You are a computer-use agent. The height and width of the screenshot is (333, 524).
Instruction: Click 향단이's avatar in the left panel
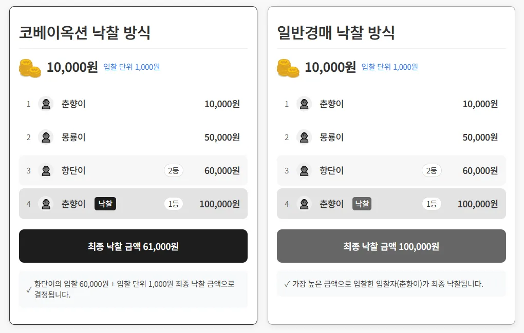(x=46, y=170)
